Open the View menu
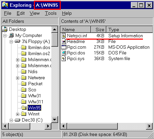This screenshot has width=154, height=139. pos(35,13)
